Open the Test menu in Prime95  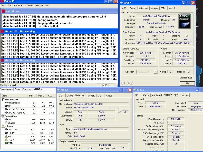pyautogui.click(x=3, y=5)
